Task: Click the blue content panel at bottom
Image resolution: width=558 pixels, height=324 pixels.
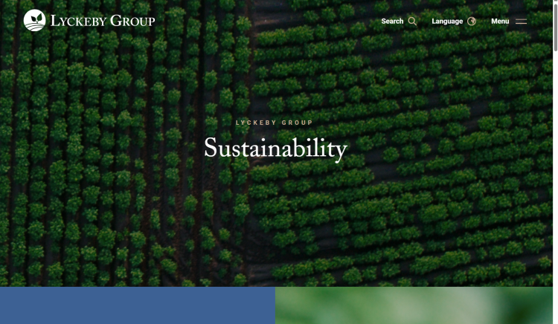Action: coord(138,305)
